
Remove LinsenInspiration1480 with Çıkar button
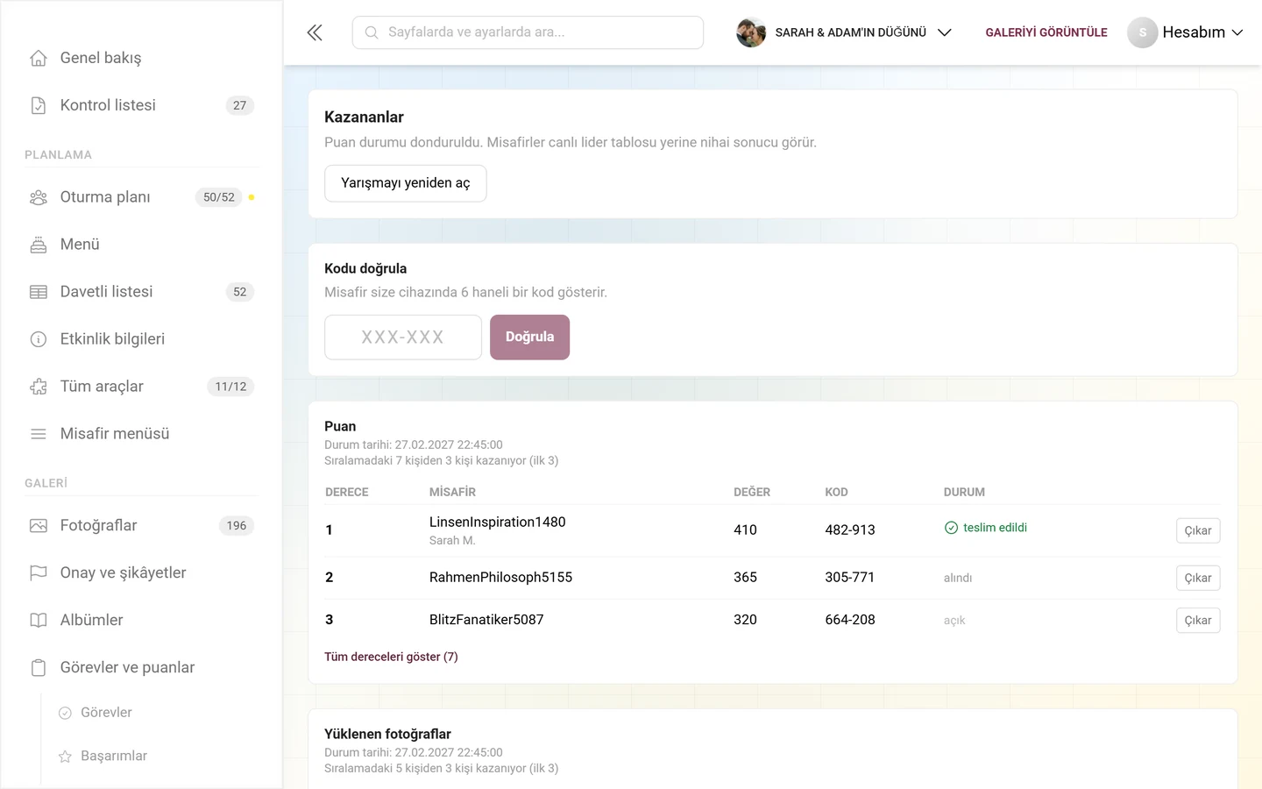coord(1198,530)
